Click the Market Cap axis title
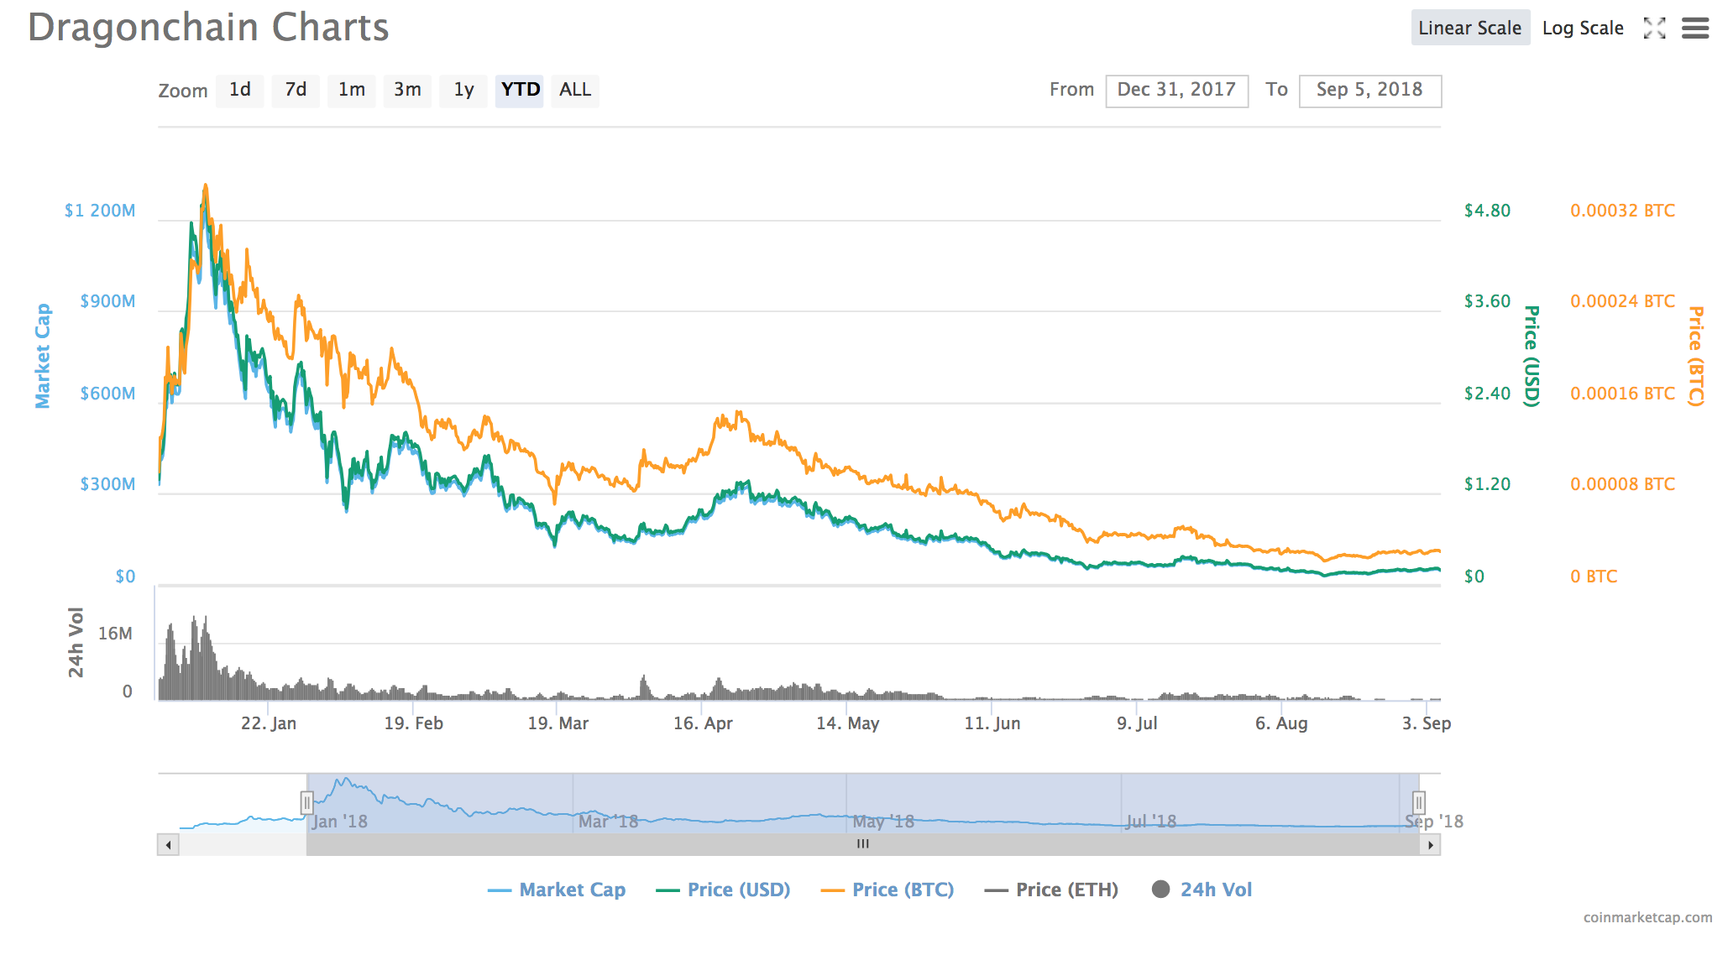The width and height of the screenshot is (1733, 955). pos(42,356)
